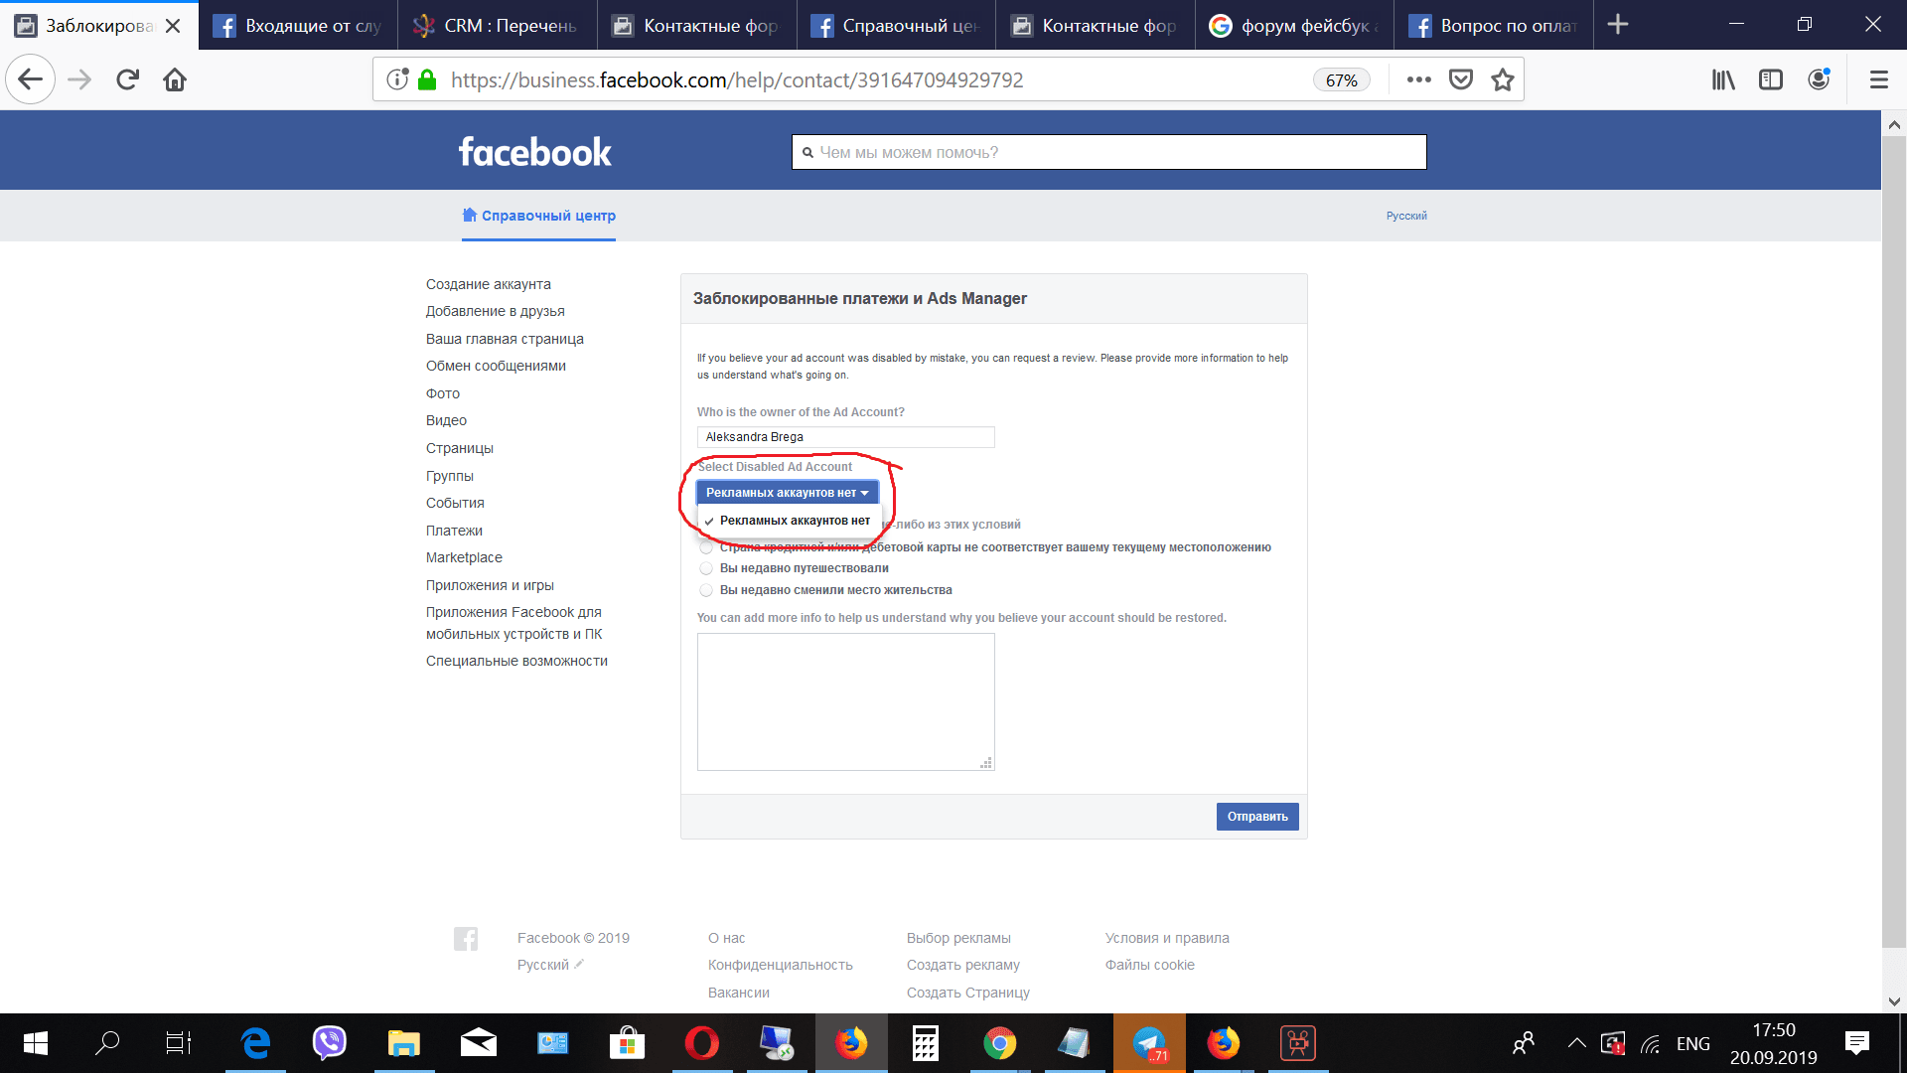The height and width of the screenshot is (1073, 1907).
Task: Open the Firefox account icon
Action: [x=1819, y=79]
